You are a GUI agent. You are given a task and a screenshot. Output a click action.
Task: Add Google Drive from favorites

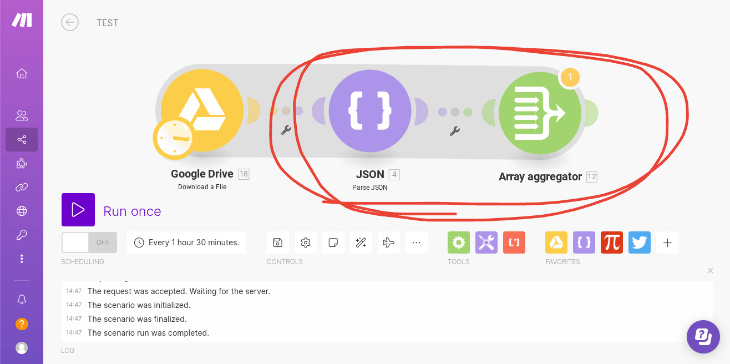(x=556, y=242)
